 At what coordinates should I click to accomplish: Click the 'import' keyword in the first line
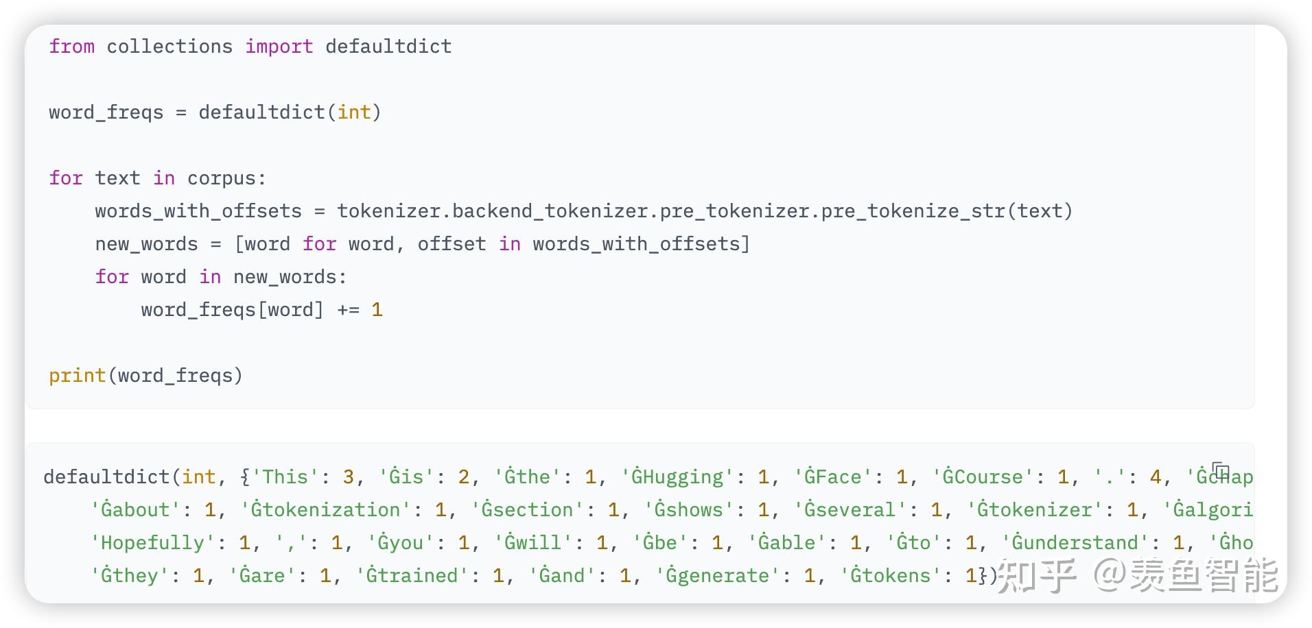pyautogui.click(x=279, y=47)
